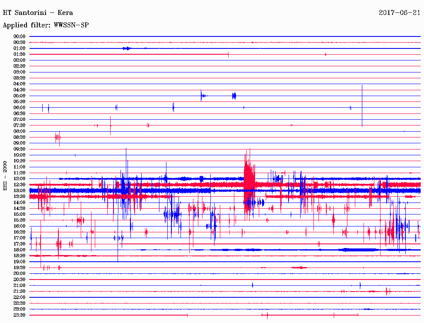Select the 22:00 time label
The height and width of the screenshot is (323, 424).
pos(19,298)
